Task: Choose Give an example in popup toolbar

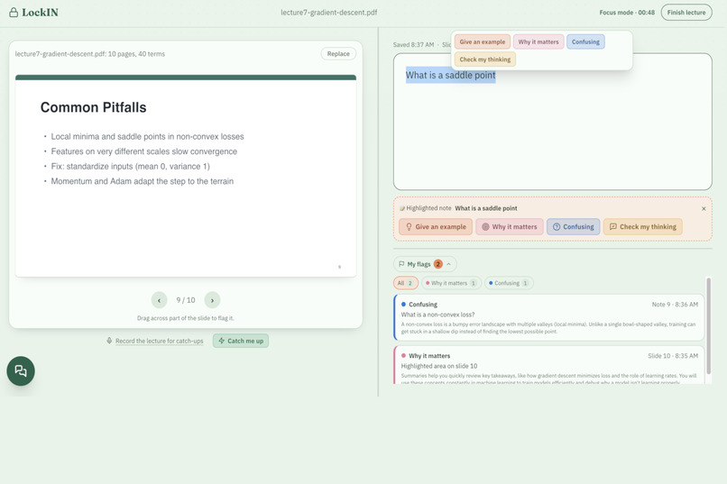Action: tap(483, 41)
